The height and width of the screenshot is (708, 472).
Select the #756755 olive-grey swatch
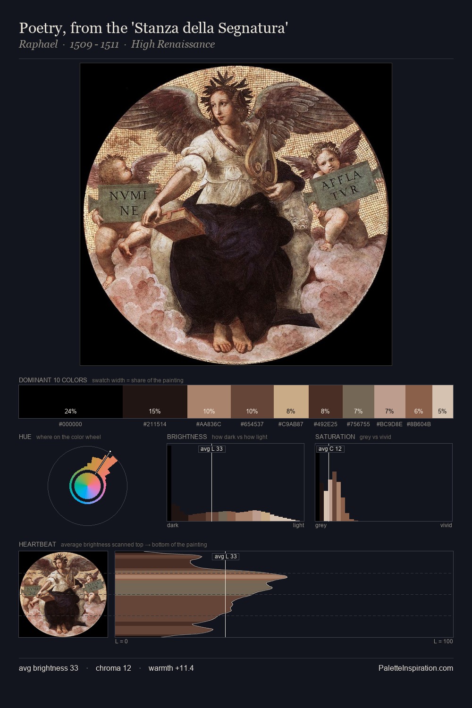click(x=358, y=402)
